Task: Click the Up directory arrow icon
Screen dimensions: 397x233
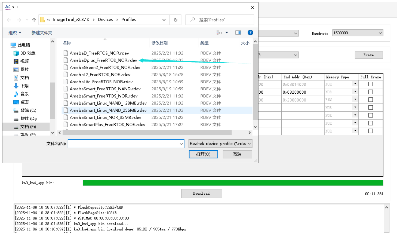Action: click(x=34, y=20)
